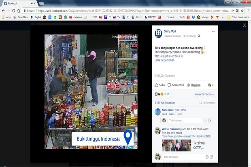Open the Fb bookmark in bookmarks bar
This screenshot has width=251, height=167.
pyautogui.click(x=126, y=17)
